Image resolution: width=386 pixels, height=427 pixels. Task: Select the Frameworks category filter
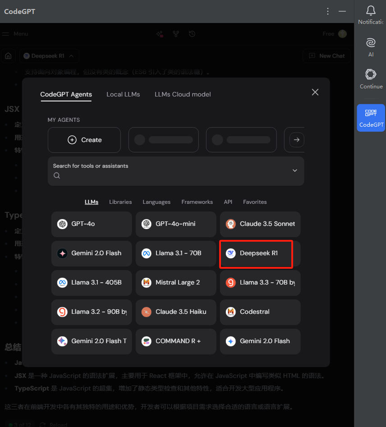click(197, 202)
